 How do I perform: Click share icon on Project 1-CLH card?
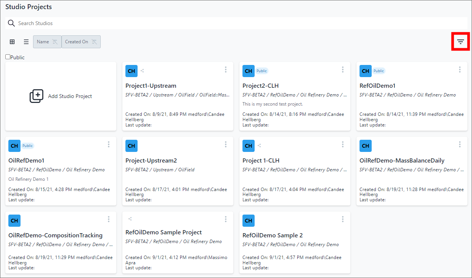(x=260, y=145)
